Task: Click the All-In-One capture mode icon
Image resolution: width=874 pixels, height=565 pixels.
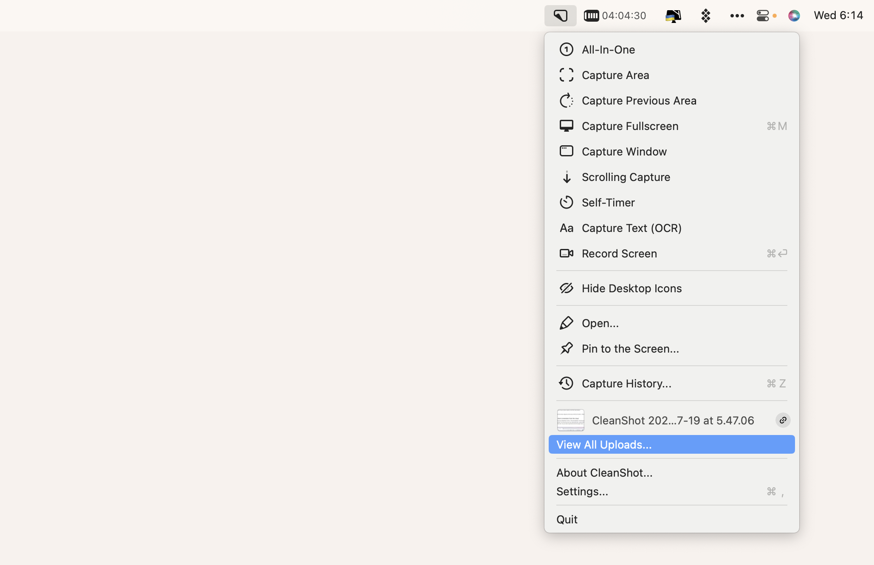Action: (x=565, y=49)
